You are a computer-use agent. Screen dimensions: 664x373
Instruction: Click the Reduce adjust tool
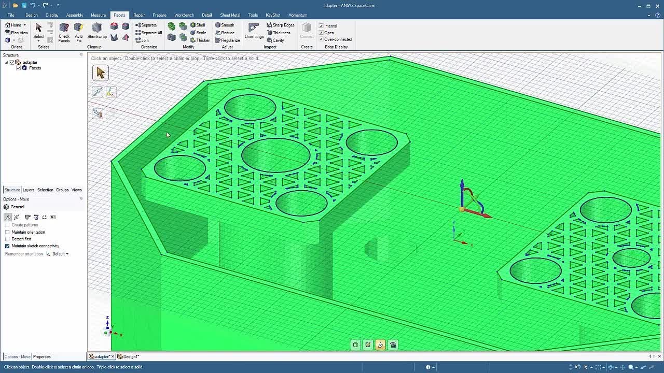[225, 33]
